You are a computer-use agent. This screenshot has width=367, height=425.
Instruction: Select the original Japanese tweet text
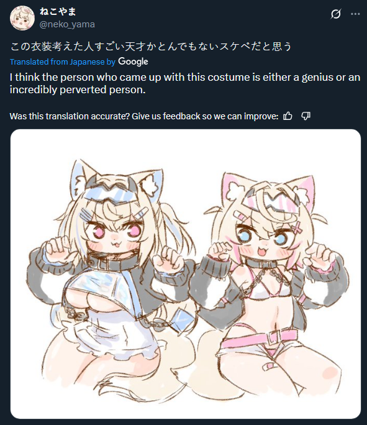tap(151, 47)
